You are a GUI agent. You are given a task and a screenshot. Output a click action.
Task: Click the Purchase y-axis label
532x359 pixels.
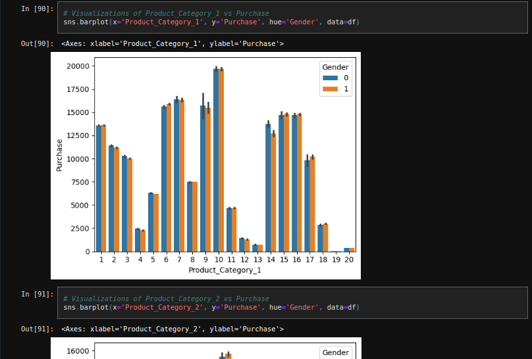pyautogui.click(x=59, y=155)
